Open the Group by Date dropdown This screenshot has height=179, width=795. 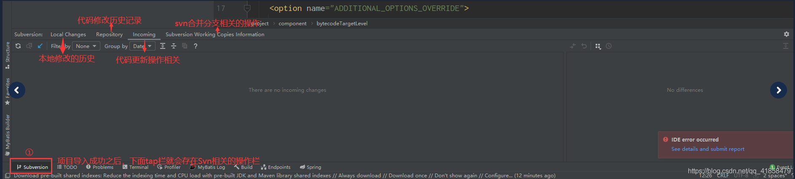[142, 46]
